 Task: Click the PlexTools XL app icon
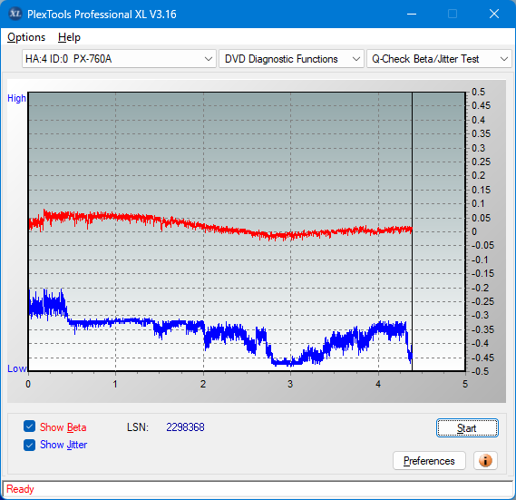click(15, 14)
